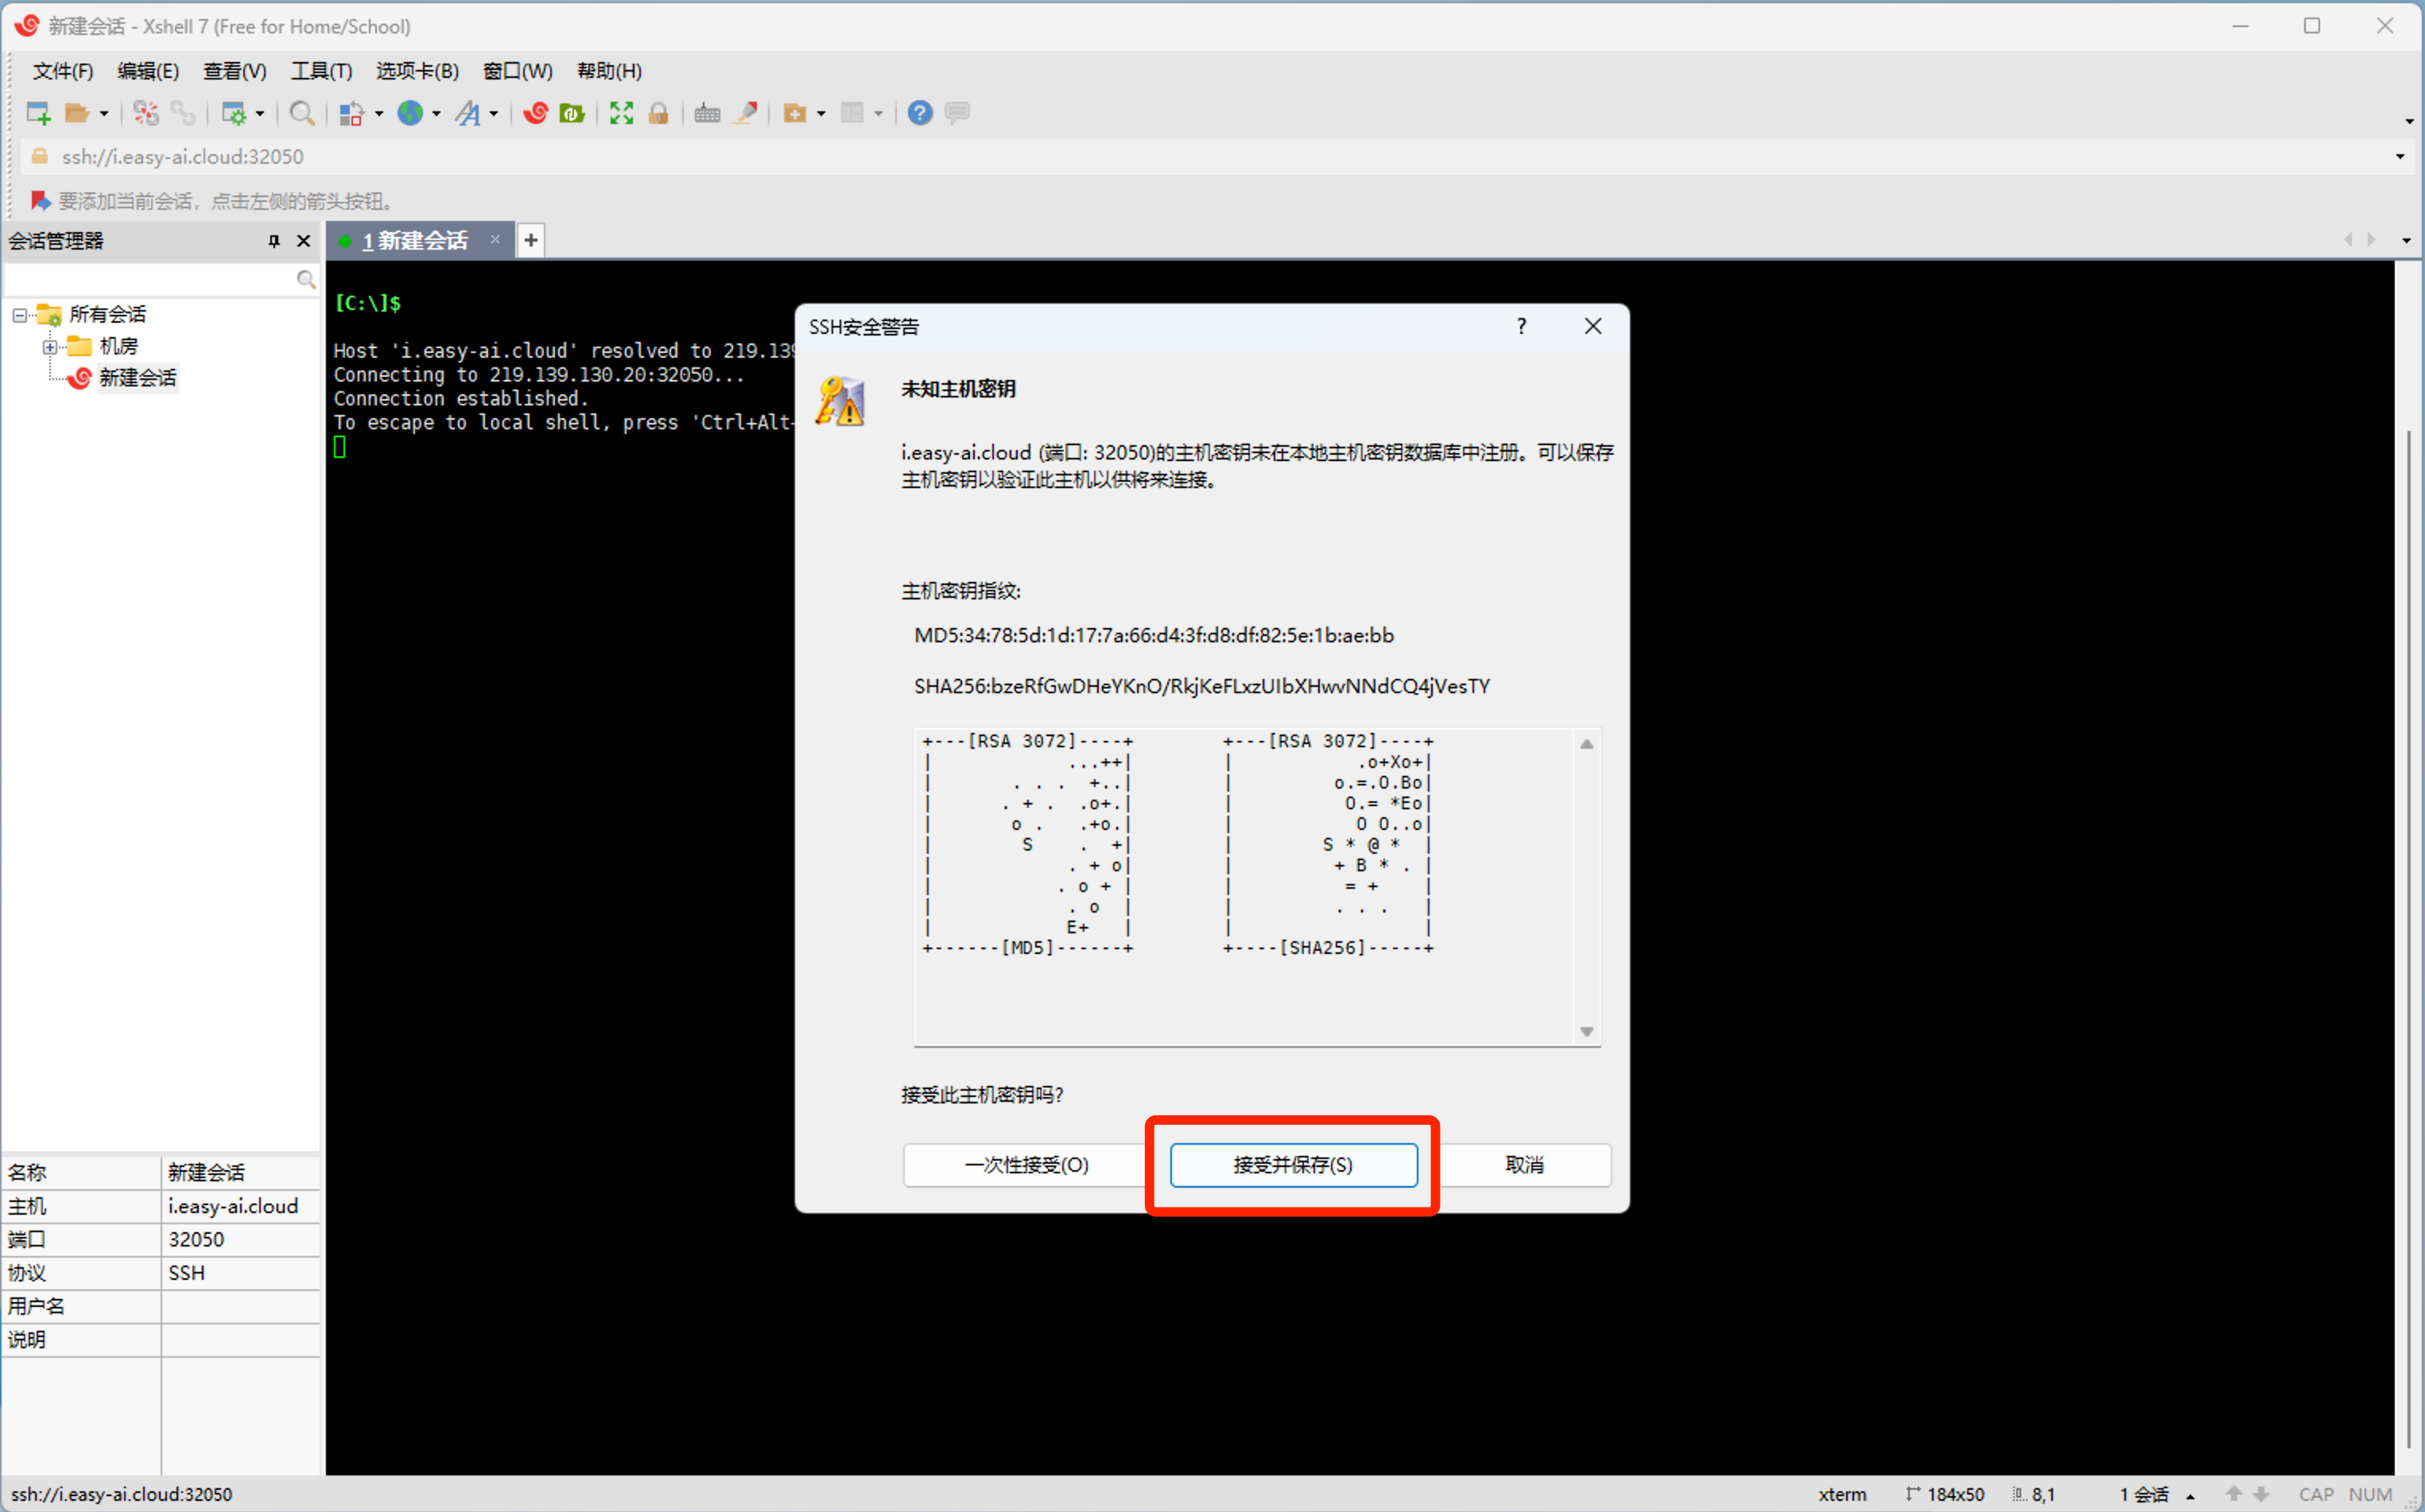Pin the session manager panel
This screenshot has height=1512, width=2425.
pos(274,241)
